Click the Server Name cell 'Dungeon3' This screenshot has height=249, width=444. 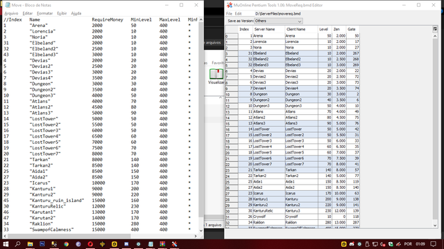click(x=268, y=106)
